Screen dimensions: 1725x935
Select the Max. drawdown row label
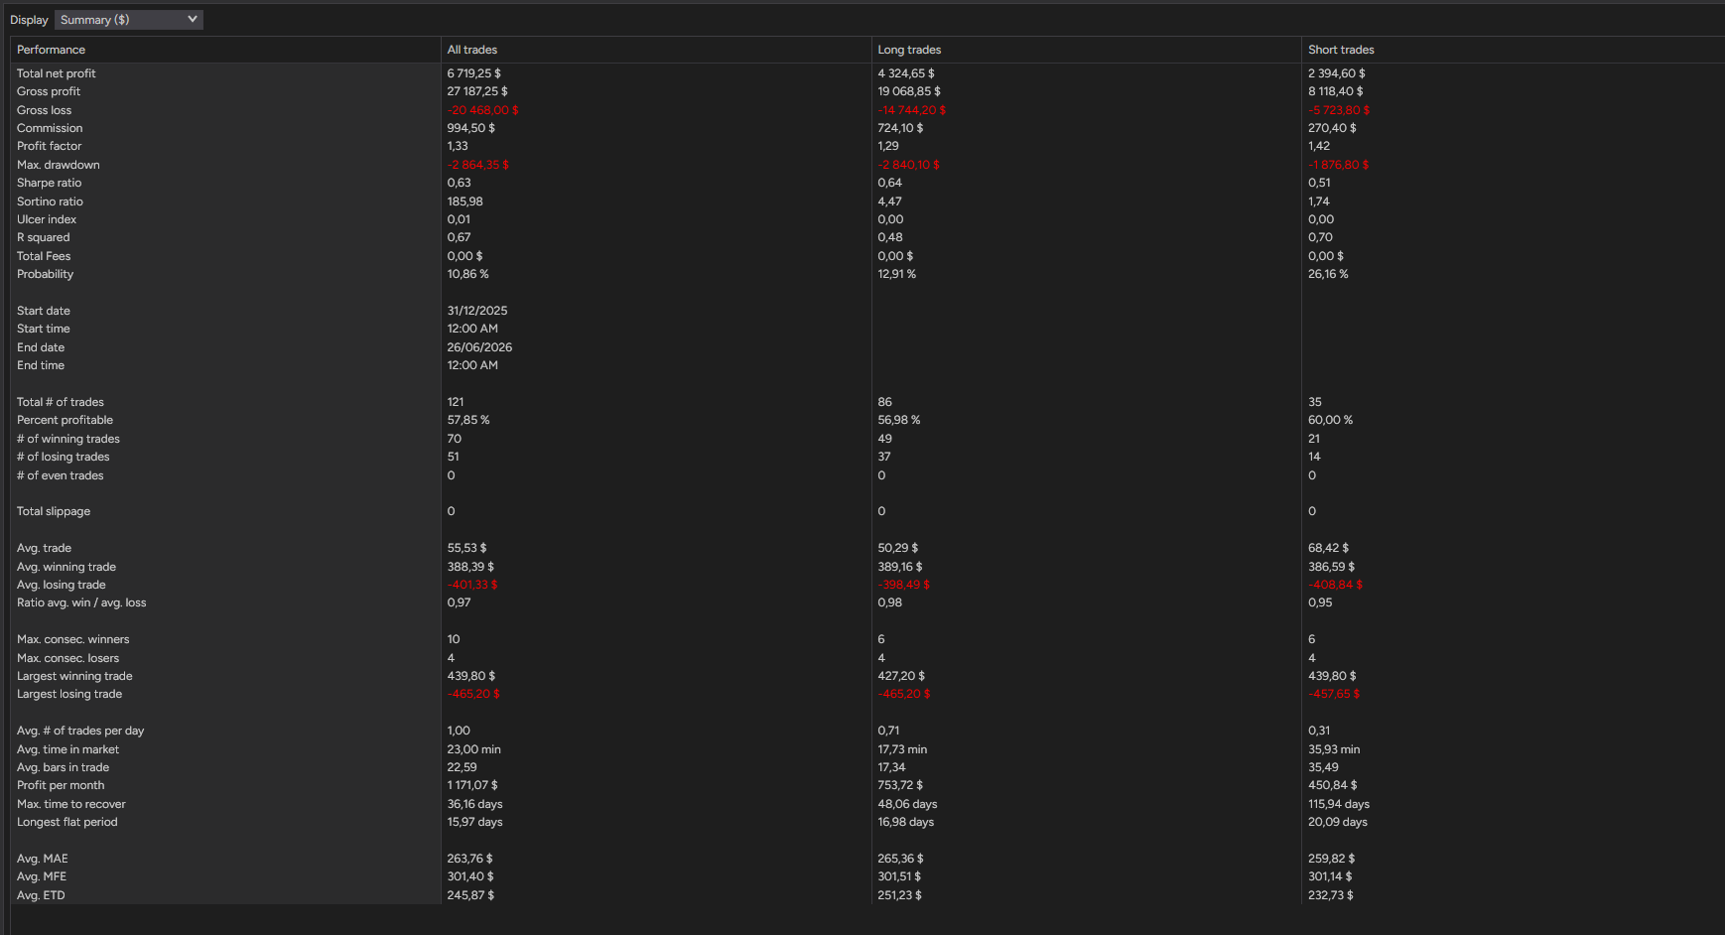[59, 165]
